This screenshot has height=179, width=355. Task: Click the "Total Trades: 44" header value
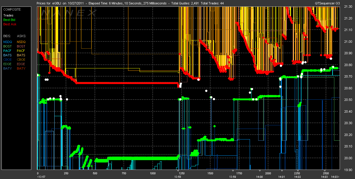(x=212, y=3)
